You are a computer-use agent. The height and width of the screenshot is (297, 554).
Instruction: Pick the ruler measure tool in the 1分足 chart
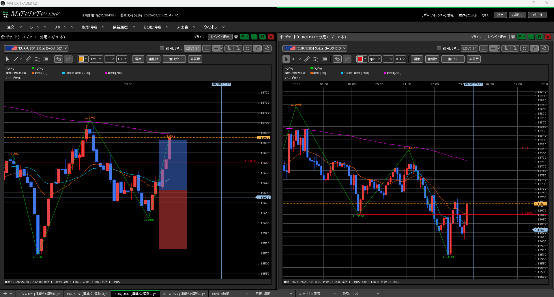click(x=28, y=59)
